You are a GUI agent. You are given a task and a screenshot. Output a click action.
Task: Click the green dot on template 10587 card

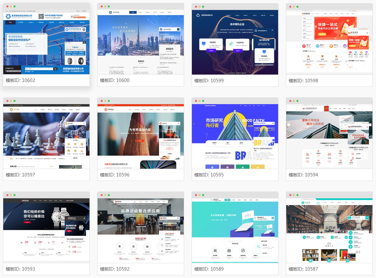297,195
